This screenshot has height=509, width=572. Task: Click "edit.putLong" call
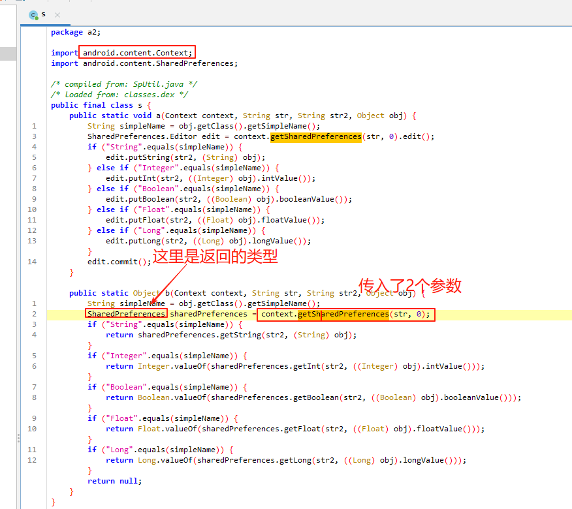pyautogui.click(x=133, y=241)
